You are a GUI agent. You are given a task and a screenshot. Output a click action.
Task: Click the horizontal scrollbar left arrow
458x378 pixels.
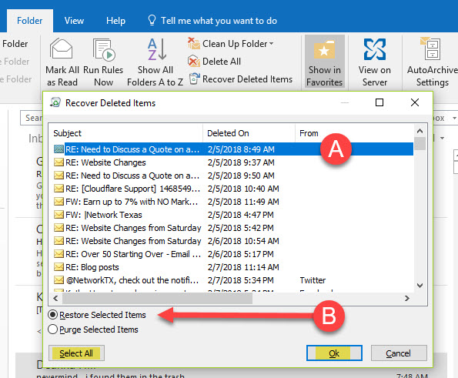point(55,298)
